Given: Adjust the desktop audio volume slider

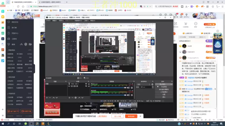Looking at the screenshot, I should point(109,95).
